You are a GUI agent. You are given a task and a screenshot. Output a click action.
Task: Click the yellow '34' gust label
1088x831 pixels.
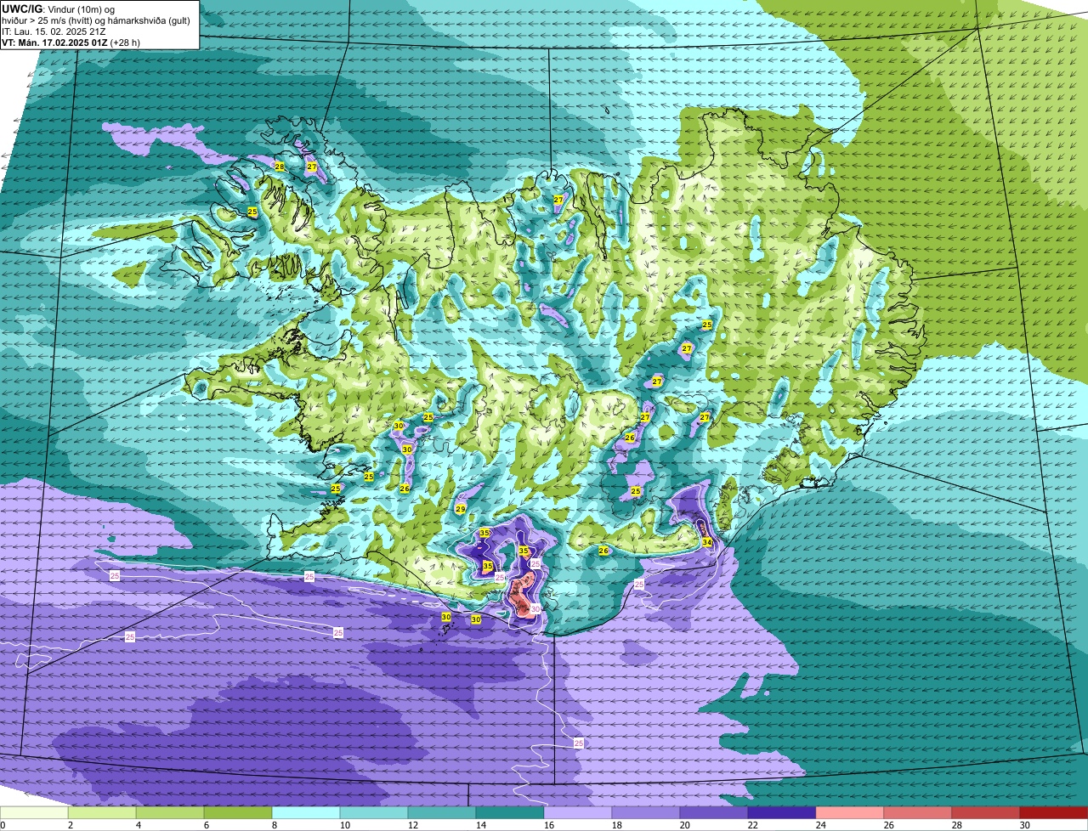click(x=707, y=542)
